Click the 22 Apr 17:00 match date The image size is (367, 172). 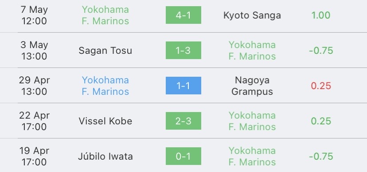tap(34, 121)
